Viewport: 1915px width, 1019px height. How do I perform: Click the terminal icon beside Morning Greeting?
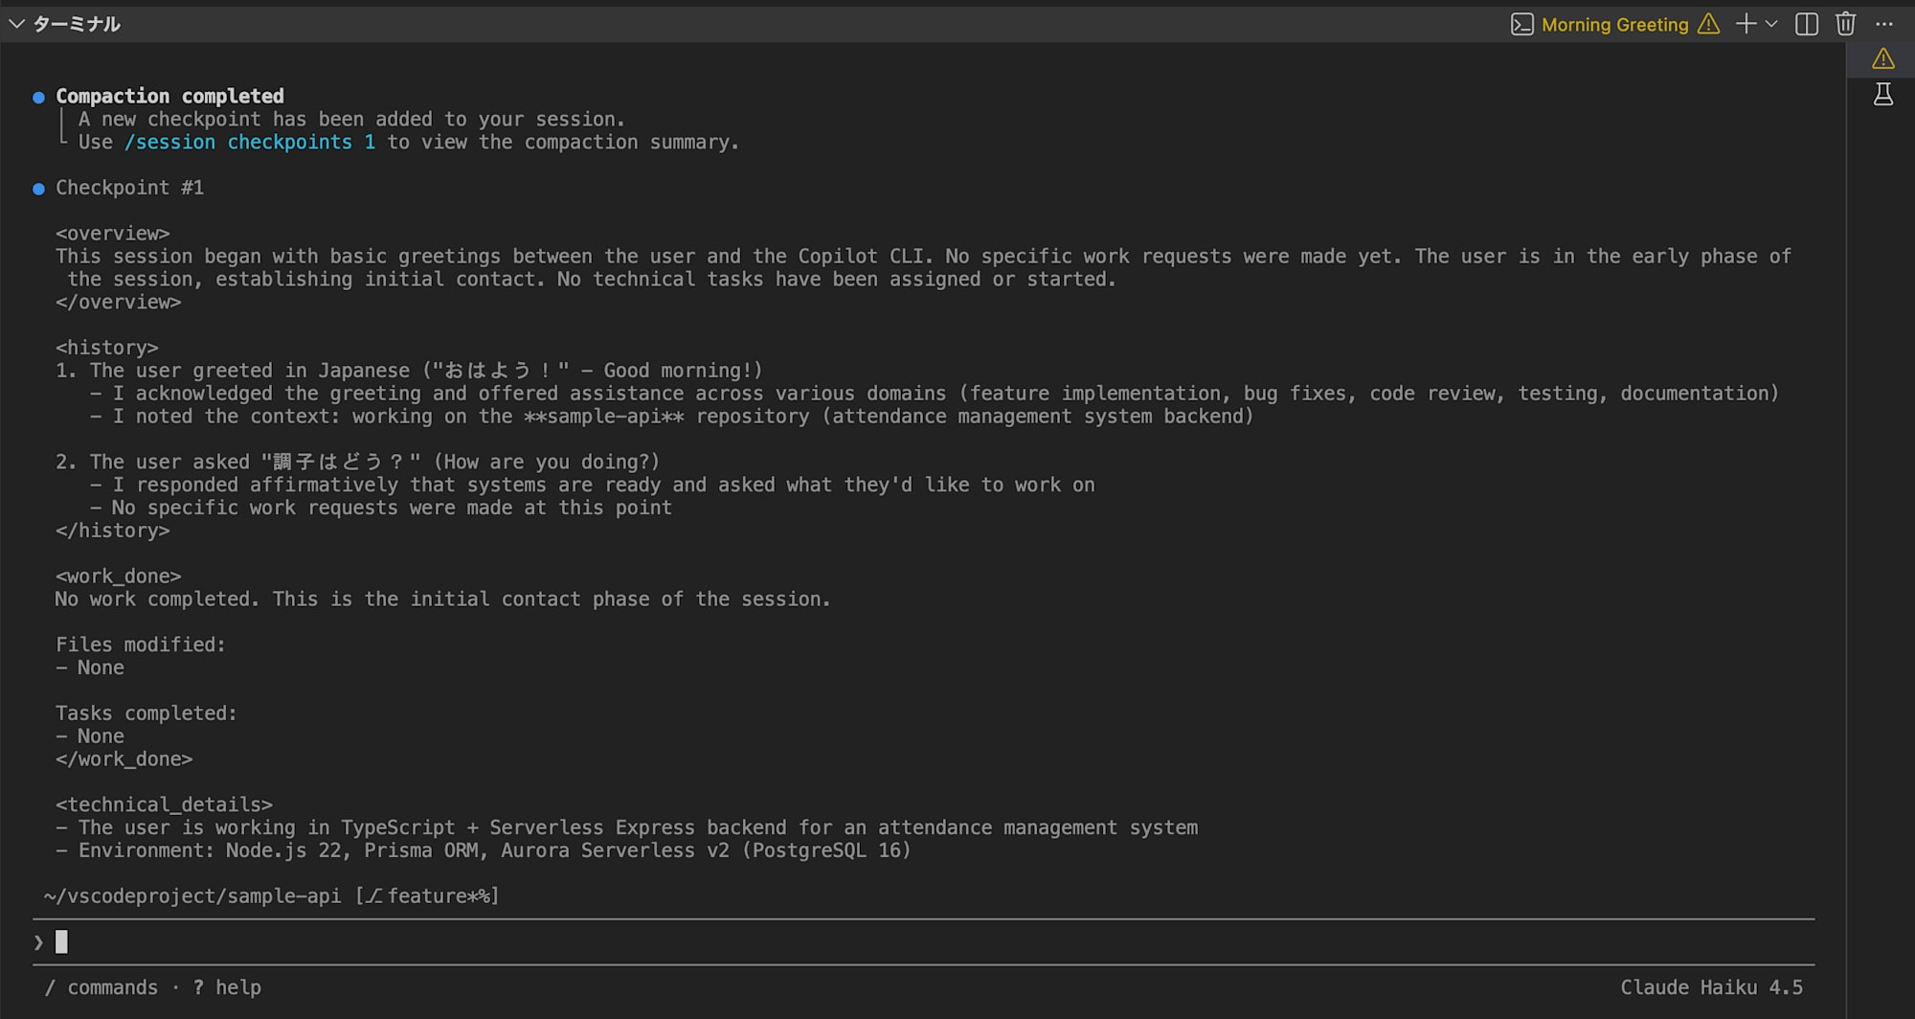(x=1521, y=25)
